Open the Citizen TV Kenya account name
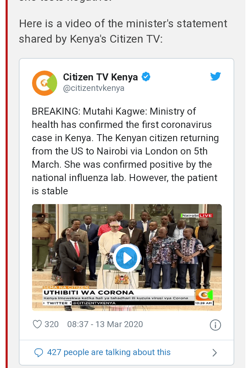Viewport: 251px width, 368px height. pyautogui.click(x=100, y=77)
